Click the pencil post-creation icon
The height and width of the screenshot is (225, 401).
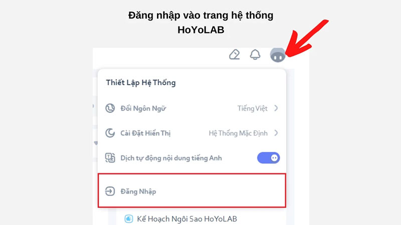234,54
